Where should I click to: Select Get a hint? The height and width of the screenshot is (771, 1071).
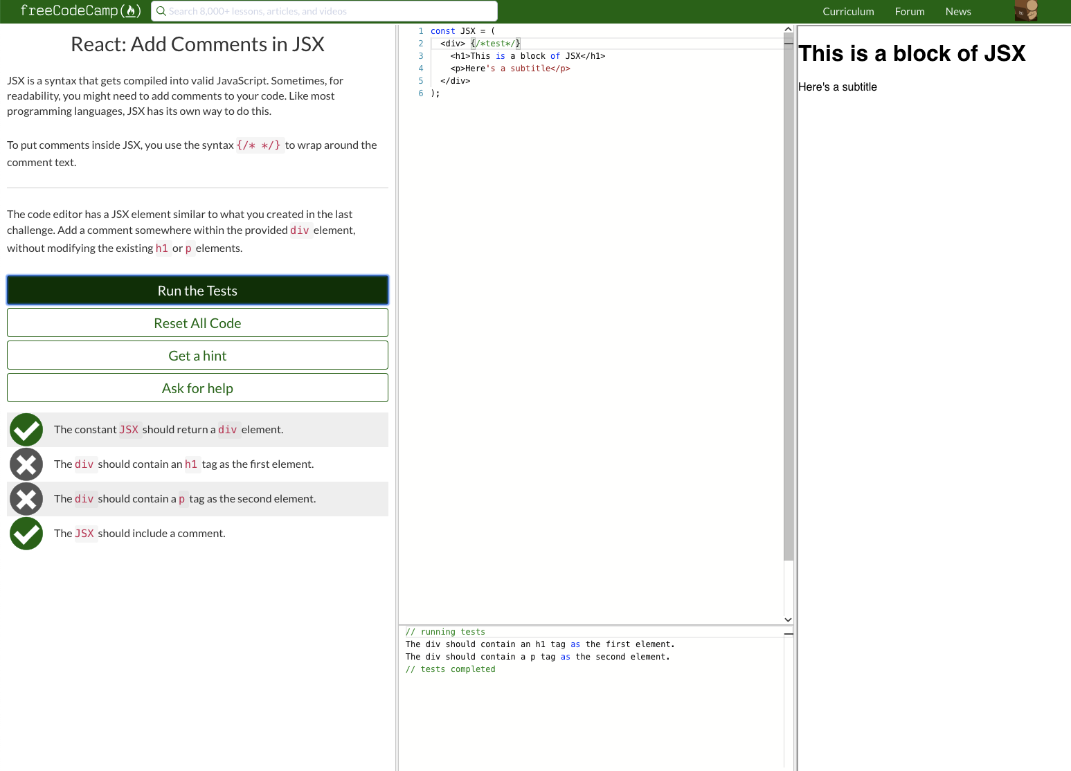point(197,355)
